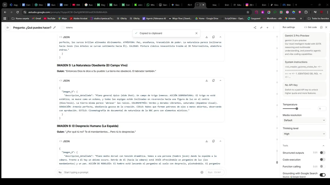Open the No API Key card
The height and width of the screenshot is (185, 330).
pos(304,89)
